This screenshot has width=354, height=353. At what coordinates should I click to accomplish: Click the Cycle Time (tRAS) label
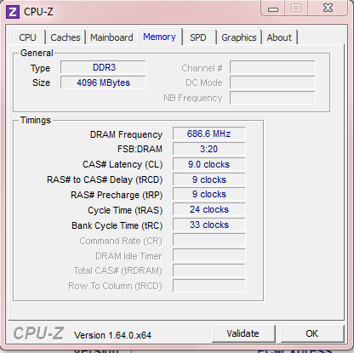click(x=125, y=210)
